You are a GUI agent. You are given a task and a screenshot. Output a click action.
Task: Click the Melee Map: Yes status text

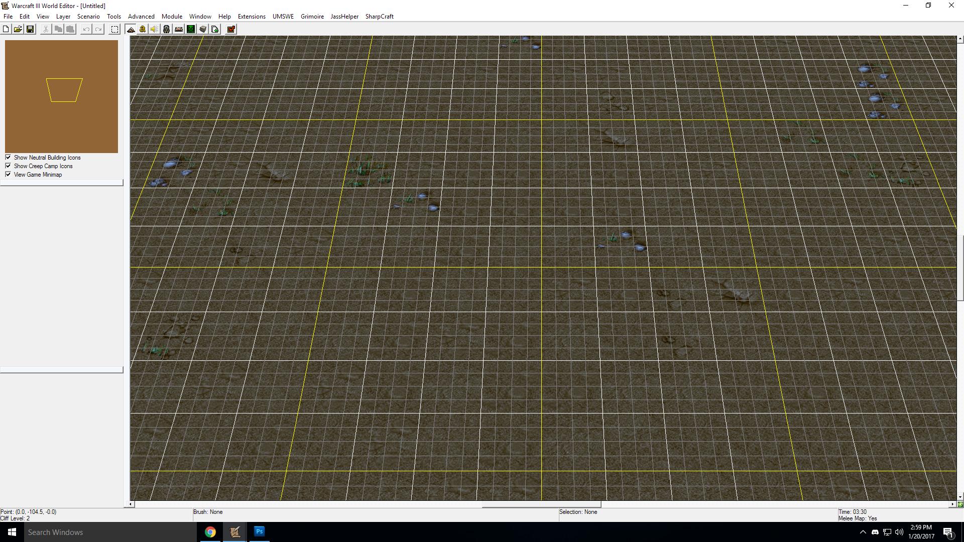coord(858,518)
